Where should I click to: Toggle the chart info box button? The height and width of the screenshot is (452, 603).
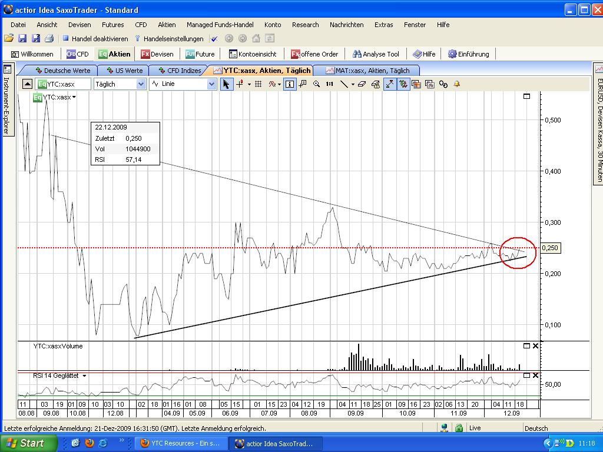coord(289,84)
